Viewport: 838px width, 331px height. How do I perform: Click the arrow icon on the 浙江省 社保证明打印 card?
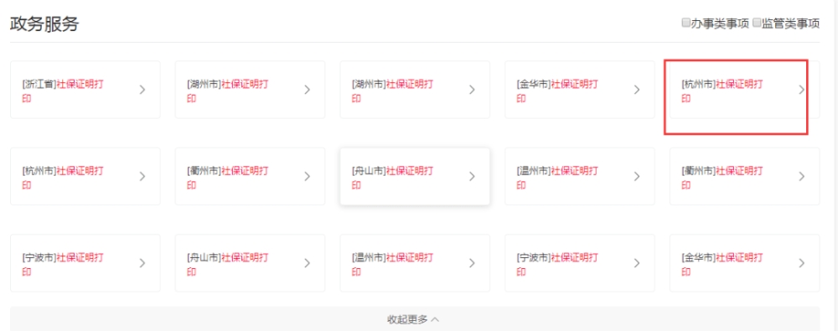click(x=142, y=90)
